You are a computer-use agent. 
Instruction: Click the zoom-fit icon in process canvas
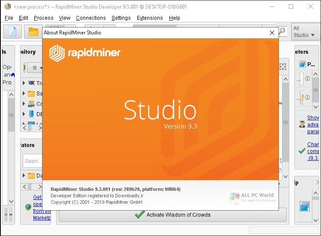point(283,67)
